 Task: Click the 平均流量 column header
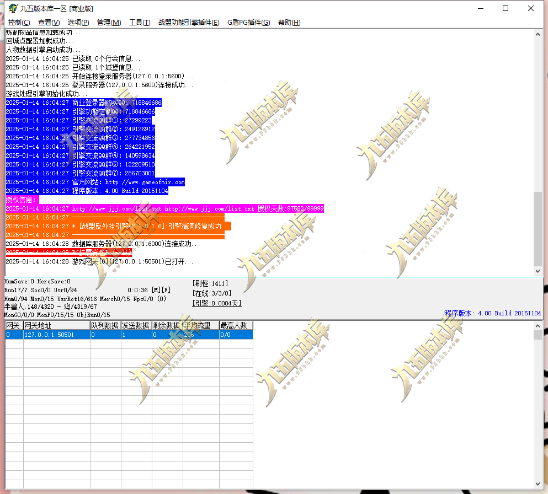201,325
